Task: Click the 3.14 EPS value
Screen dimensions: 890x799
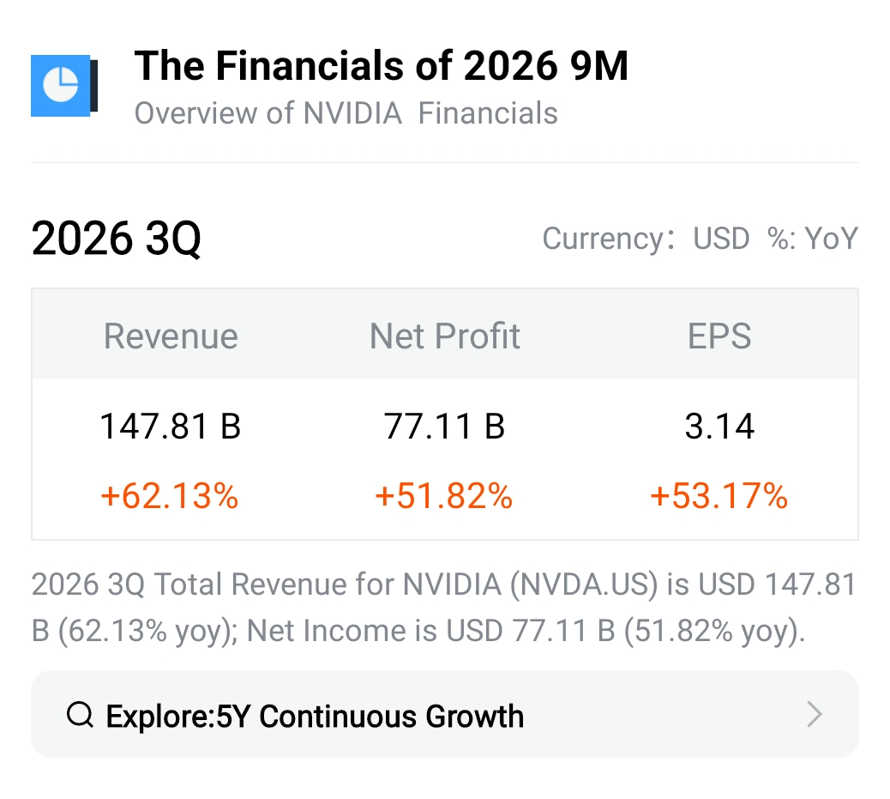Action: (x=719, y=426)
